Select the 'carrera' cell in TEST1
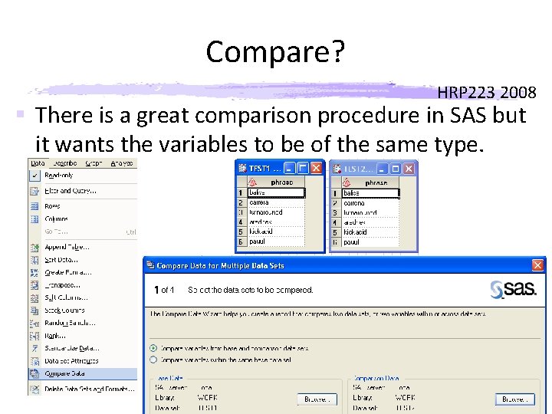Image resolution: width=552 pixels, height=414 pixels. coord(276,202)
